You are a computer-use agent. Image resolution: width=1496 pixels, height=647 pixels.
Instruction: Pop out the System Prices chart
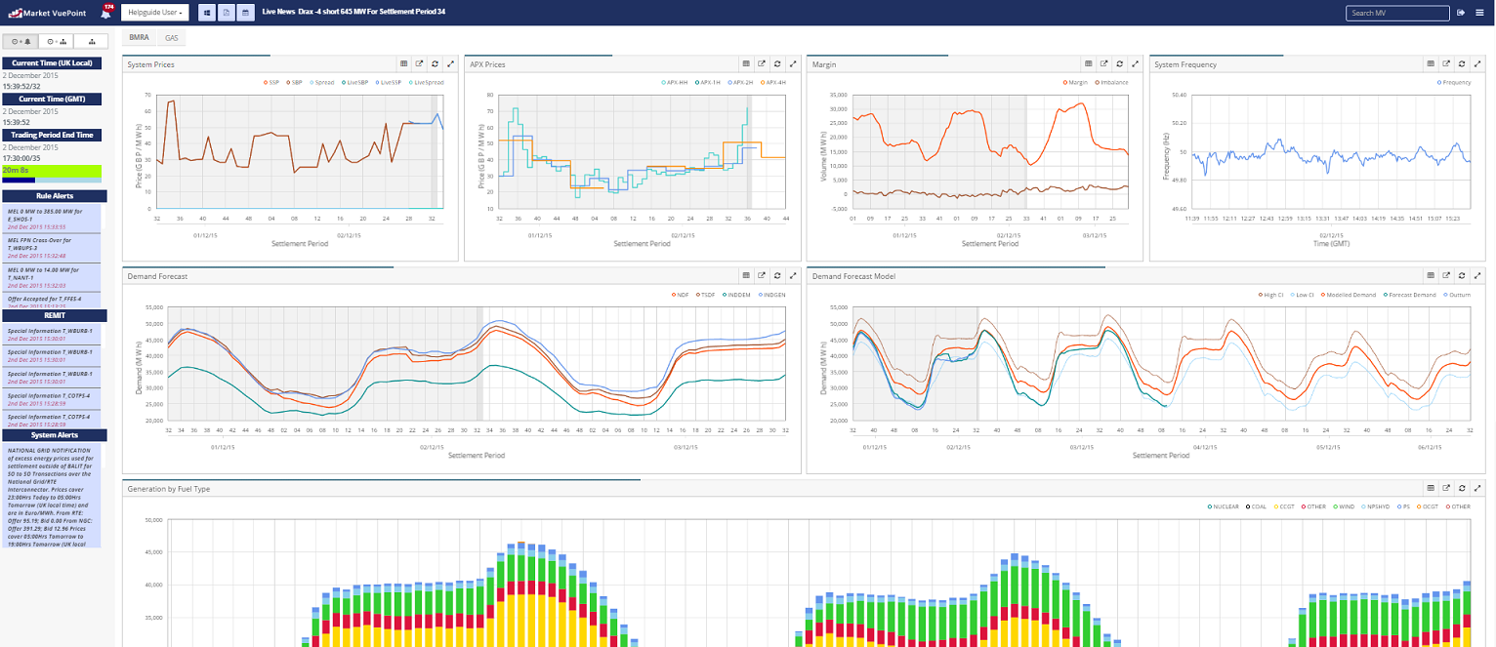(x=419, y=63)
